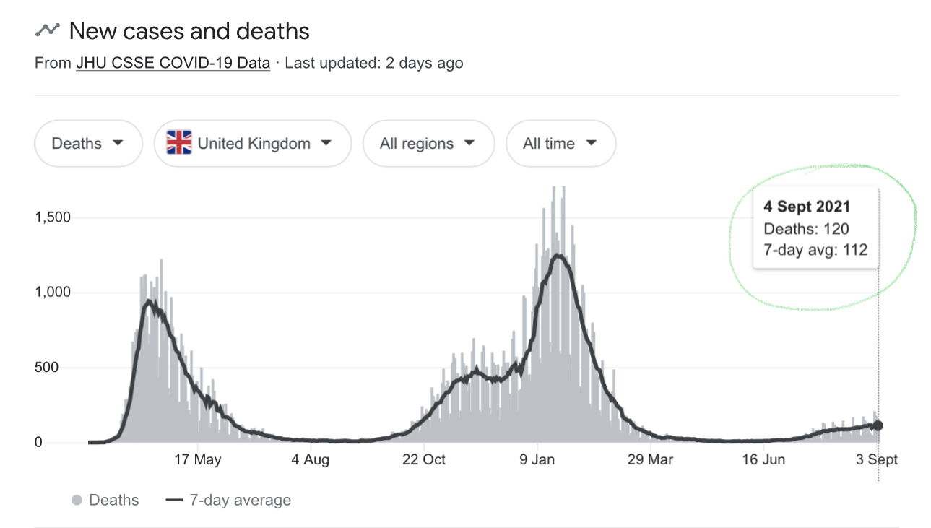Click the 7-day average legend line
Screen dimensions: 931x528
click(x=174, y=500)
